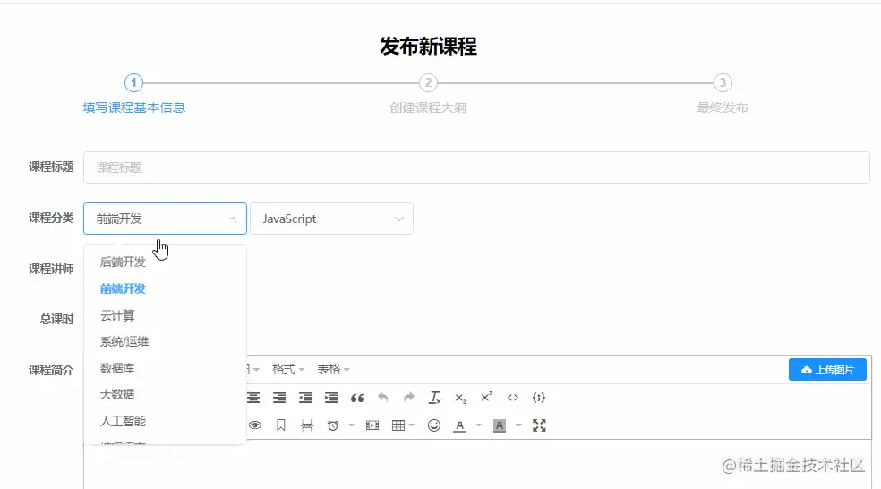Open the emoticons smiley icon
881x489 pixels.
433,425
